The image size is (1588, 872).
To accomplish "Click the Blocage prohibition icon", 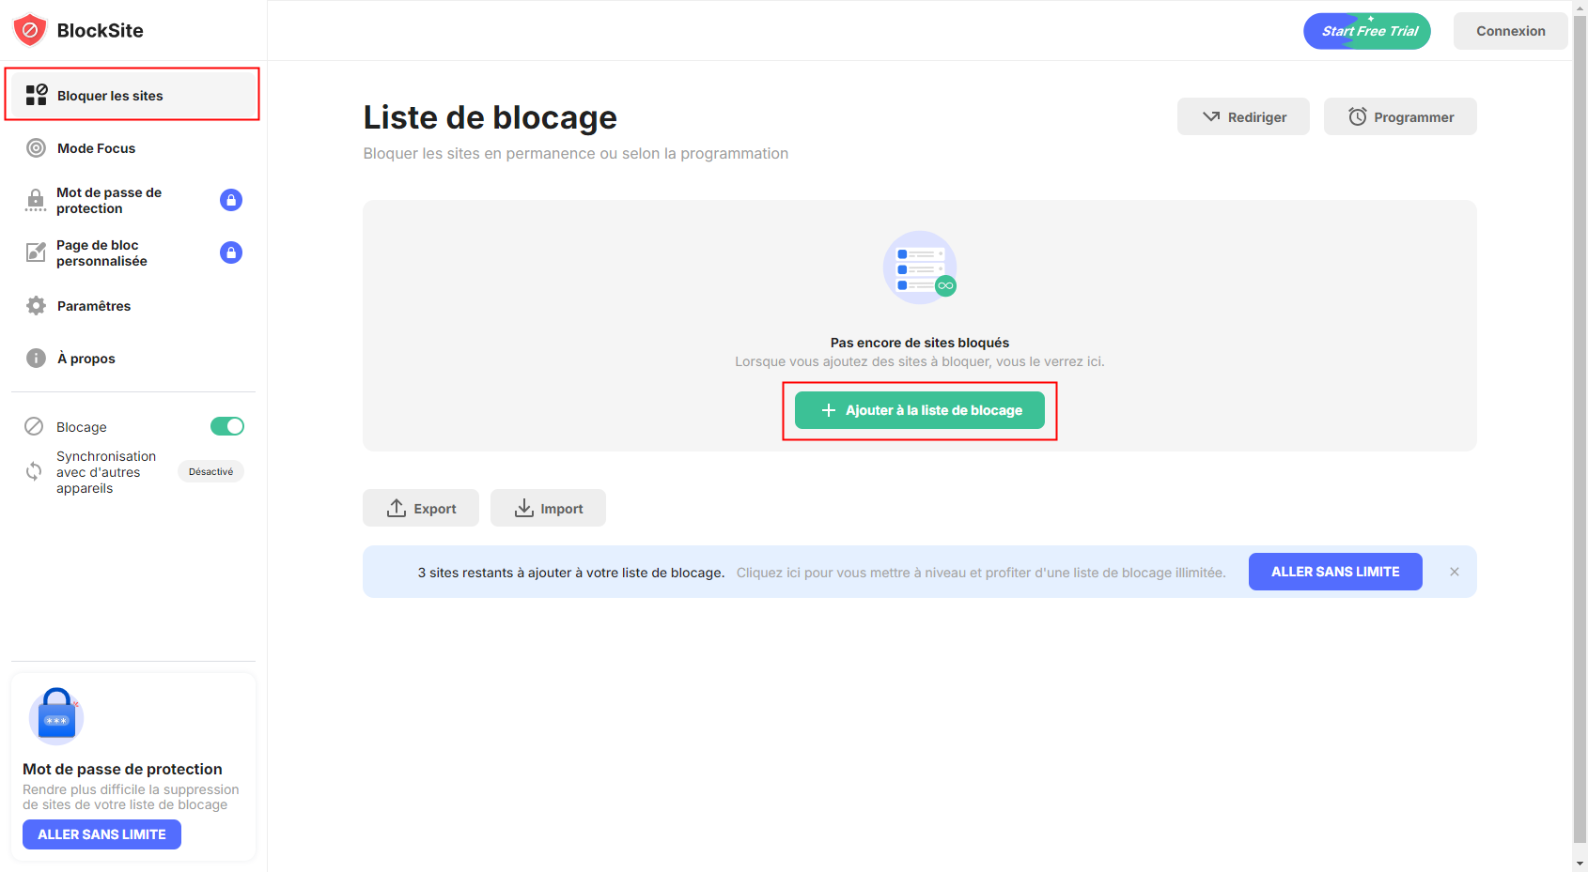I will coord(34,426).
